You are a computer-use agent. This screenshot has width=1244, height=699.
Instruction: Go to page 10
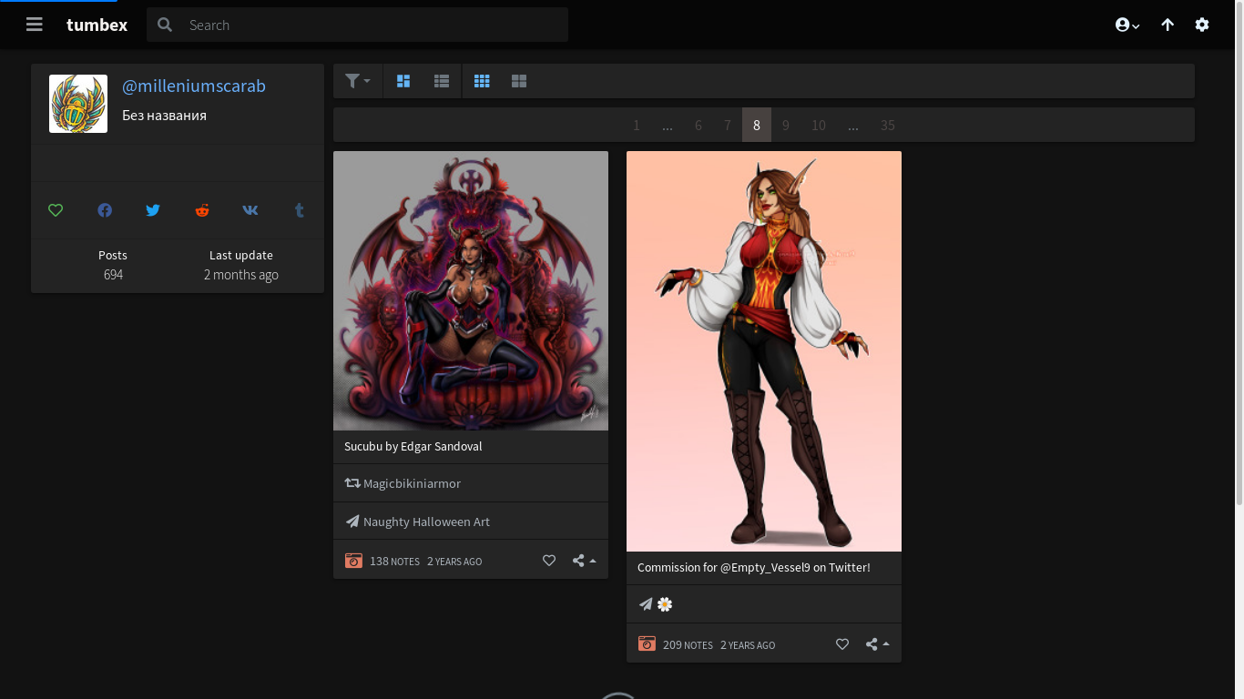[x=819, y=125]
